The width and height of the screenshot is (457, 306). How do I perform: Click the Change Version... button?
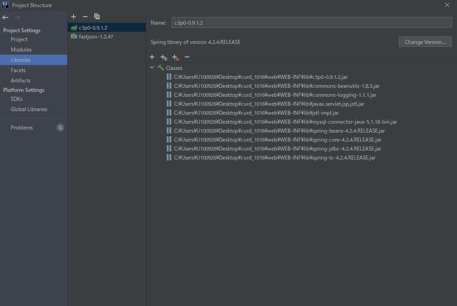[x=425, y=42]
